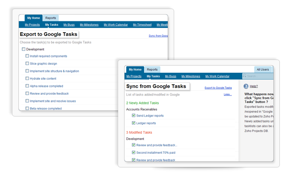Tick the Install required components checkbox
The height and width of the screenshot is (176, 291).
click(x=27, y=56)
